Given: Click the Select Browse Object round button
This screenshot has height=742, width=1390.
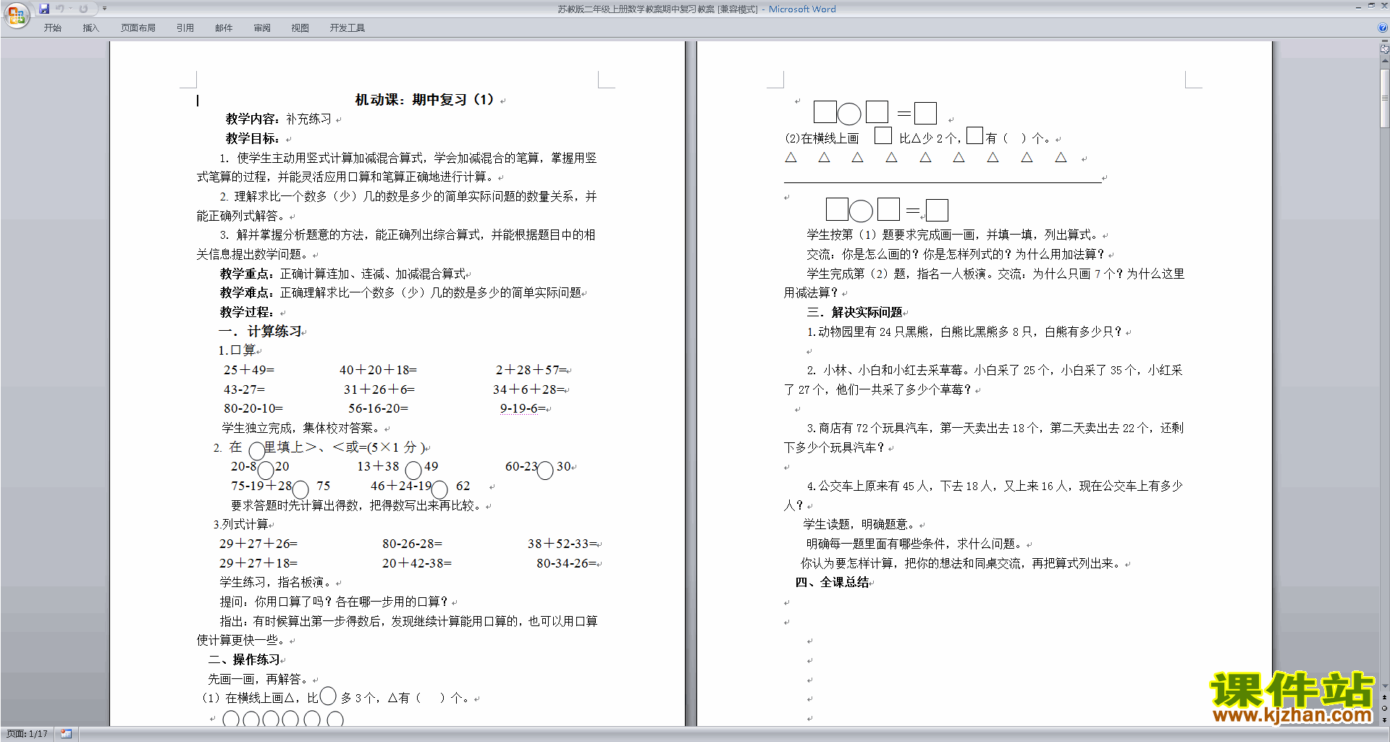Looking at the screenshot, I should [1385, 709].
